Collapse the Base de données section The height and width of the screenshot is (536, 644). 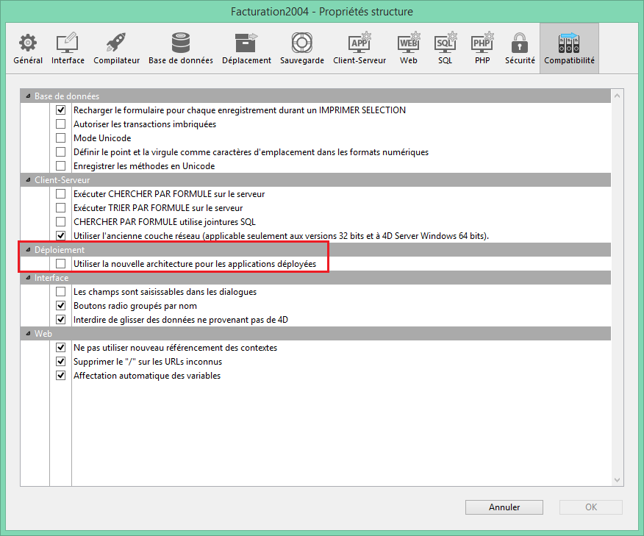(x=28, y=96)
